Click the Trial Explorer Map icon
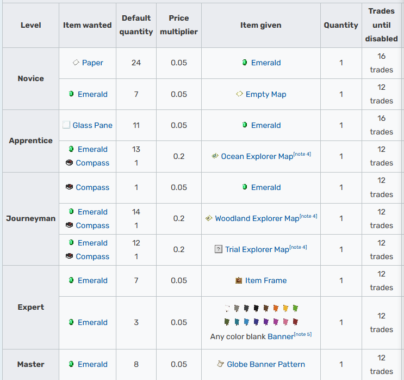The image size is (404, 380). [219, 249]
